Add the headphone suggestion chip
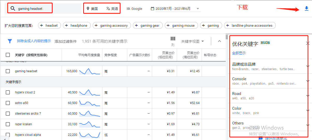312x140 pixels. click(77, 25)
